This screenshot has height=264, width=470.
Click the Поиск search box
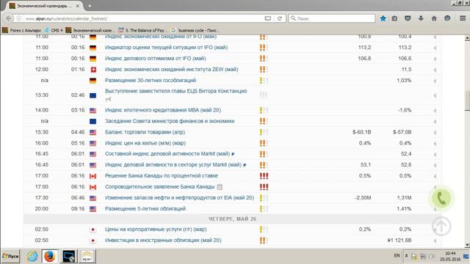(332, 18)
